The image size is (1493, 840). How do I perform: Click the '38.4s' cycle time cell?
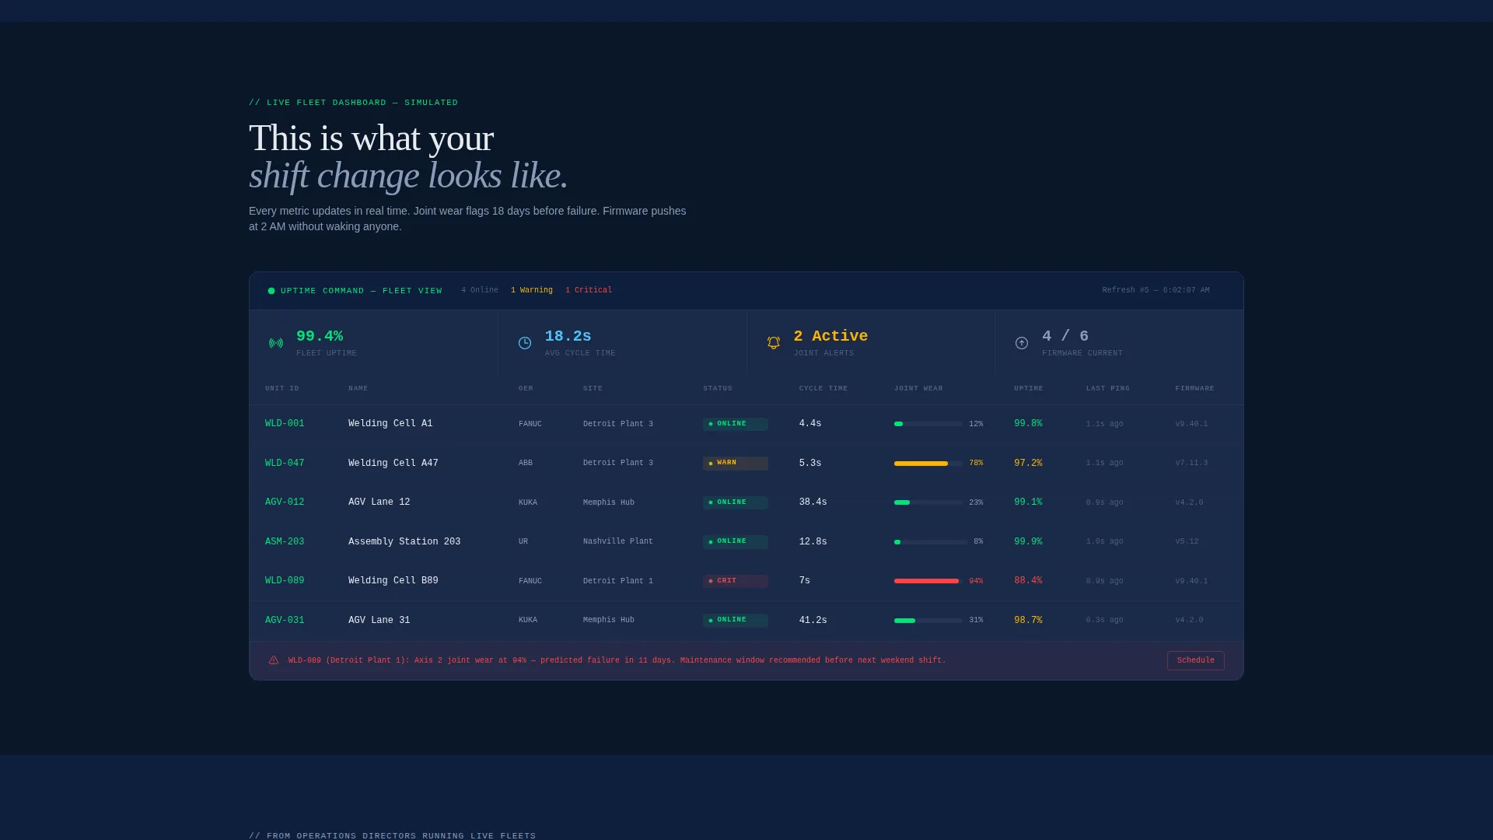[x=813, y=502]
